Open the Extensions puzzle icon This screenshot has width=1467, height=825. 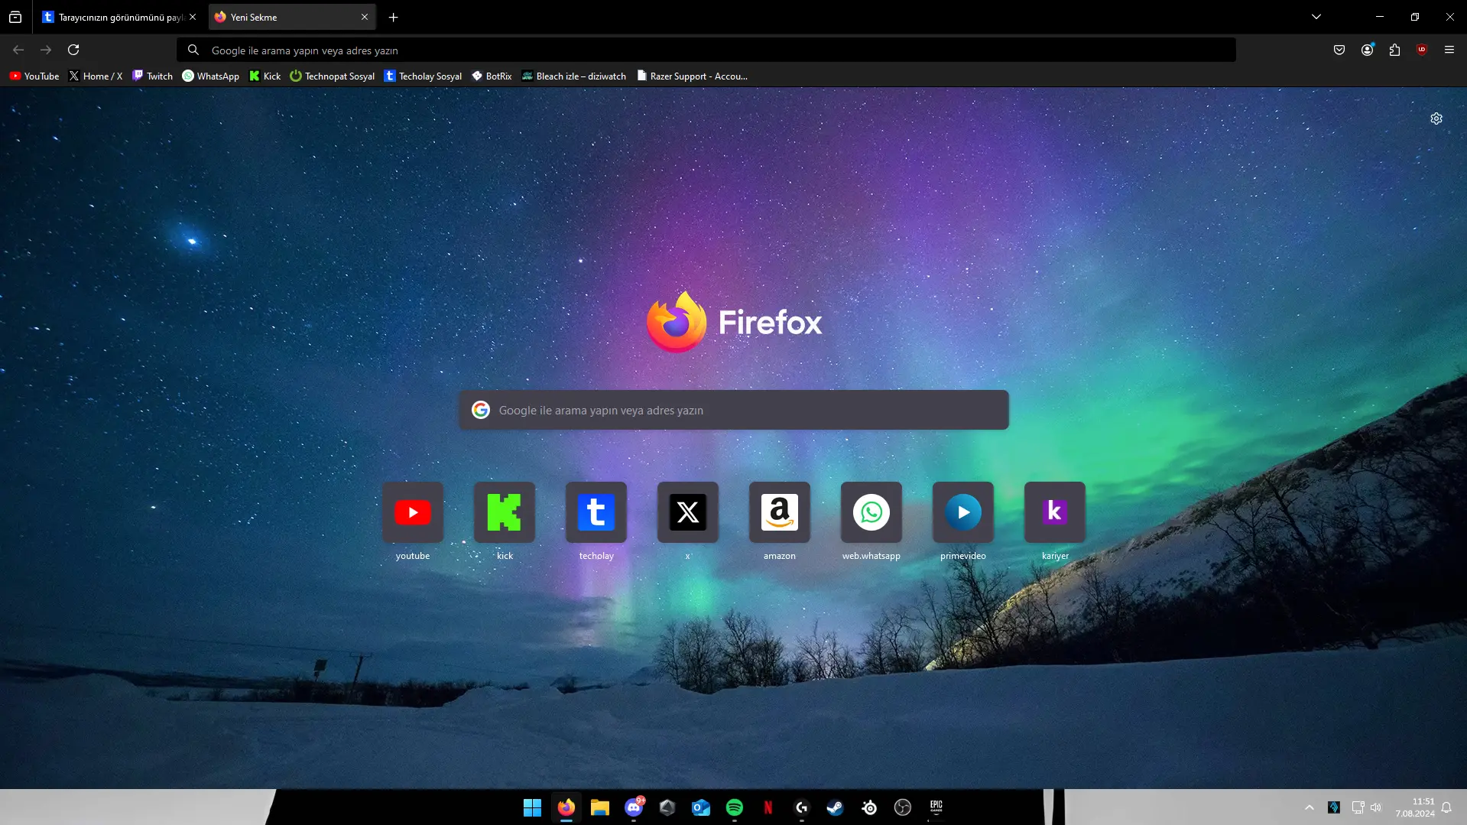[1394, 50]
